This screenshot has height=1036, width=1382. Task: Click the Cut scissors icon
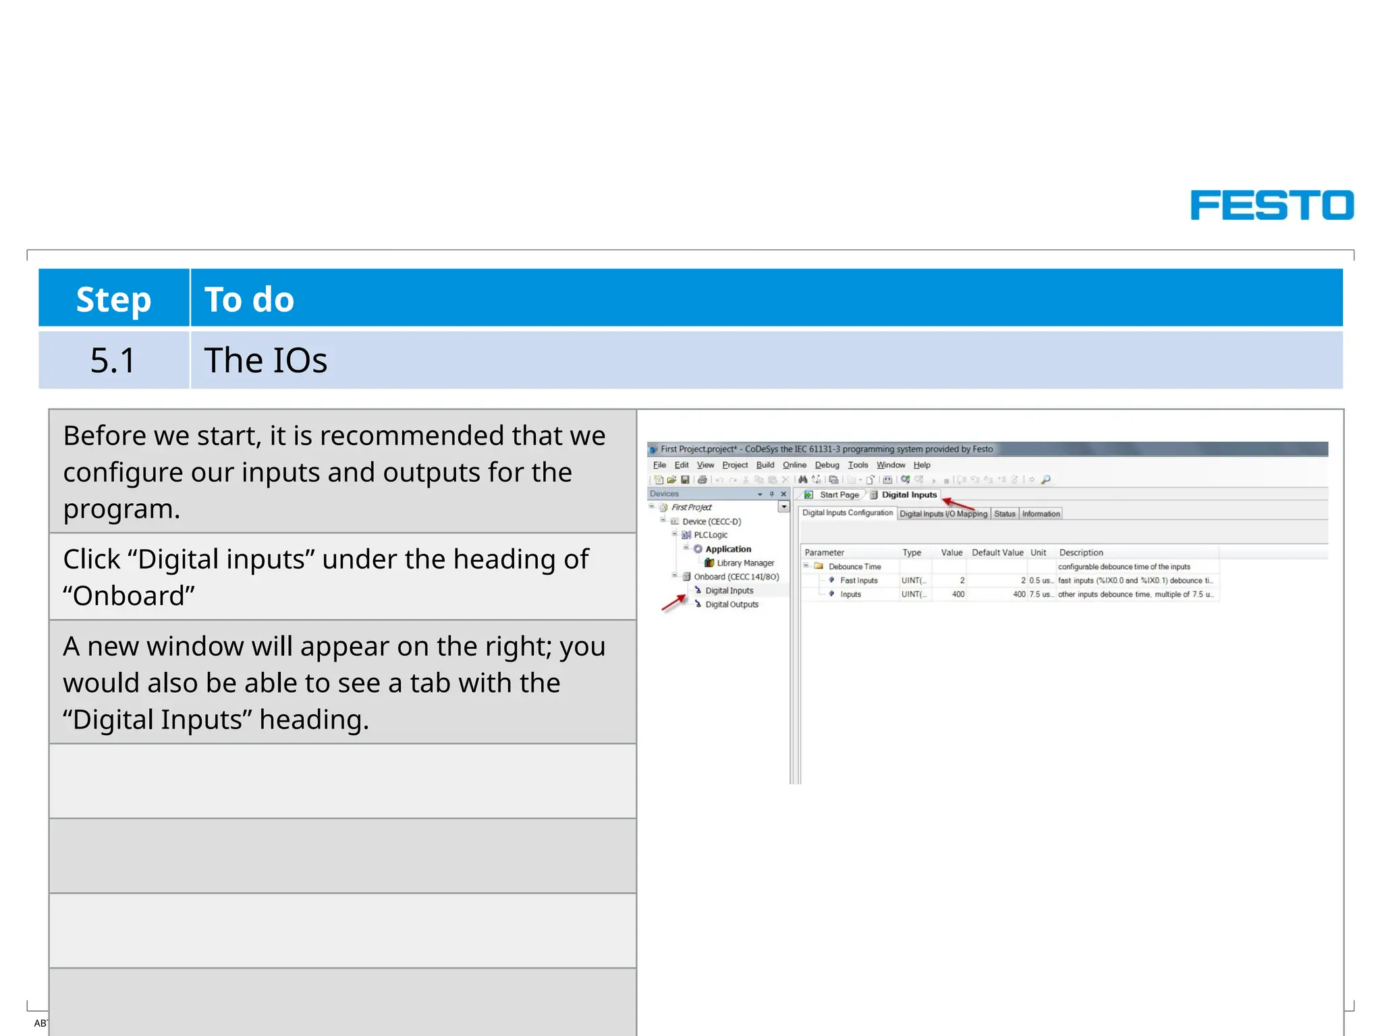(x=746, y=480)
